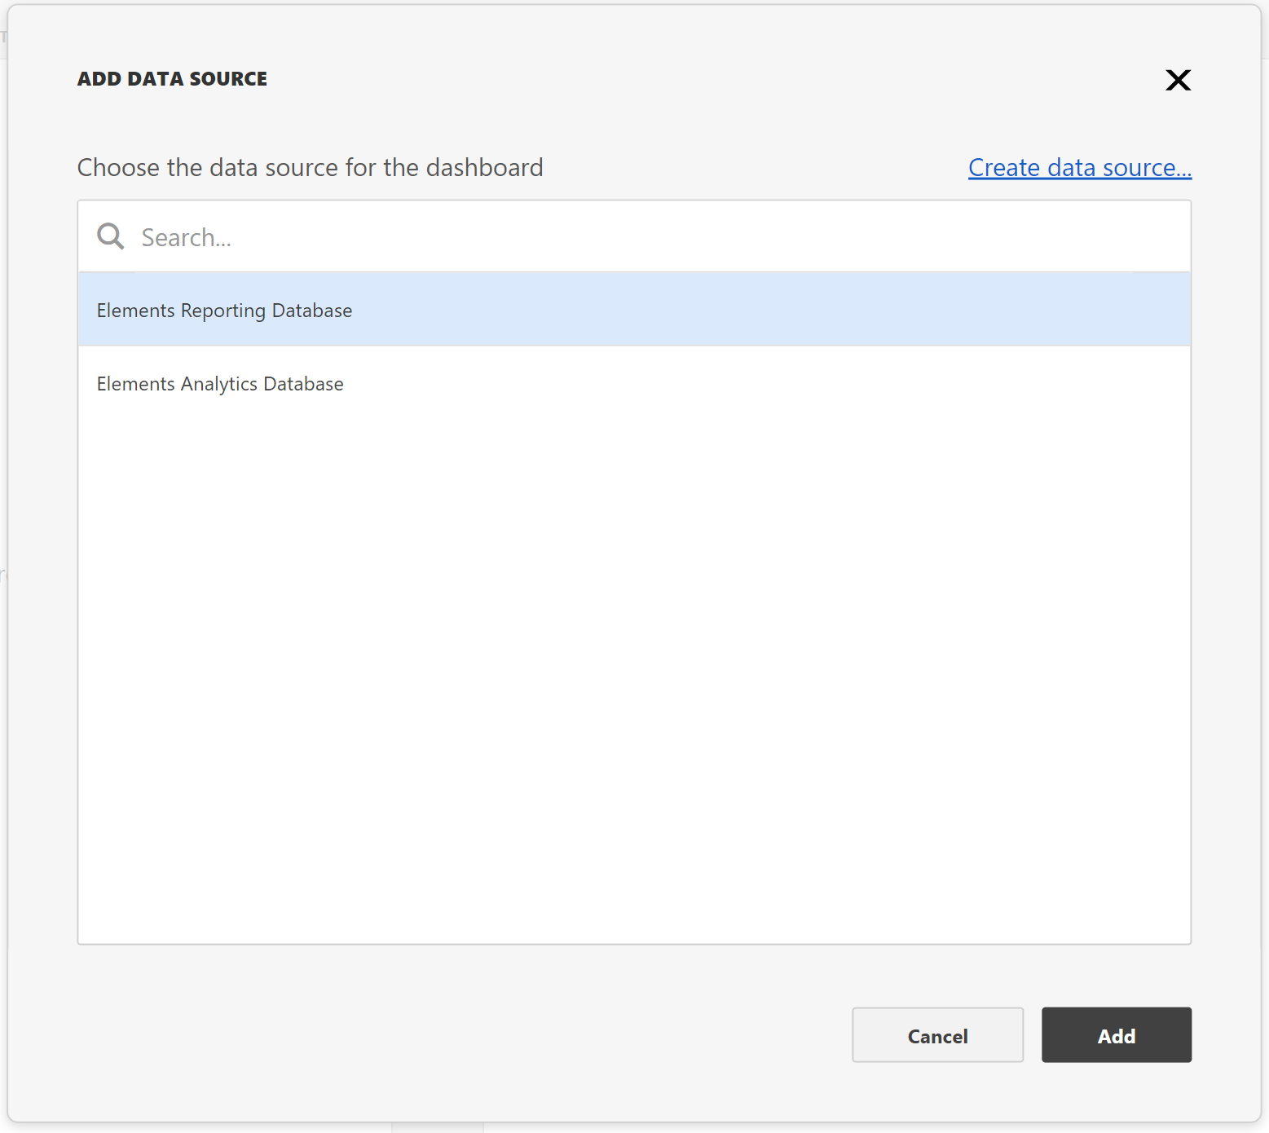The width and height of the screenshot is (1269, 1133).
Task: Pick the highlighted Reporting Database row
Action: 632,310
